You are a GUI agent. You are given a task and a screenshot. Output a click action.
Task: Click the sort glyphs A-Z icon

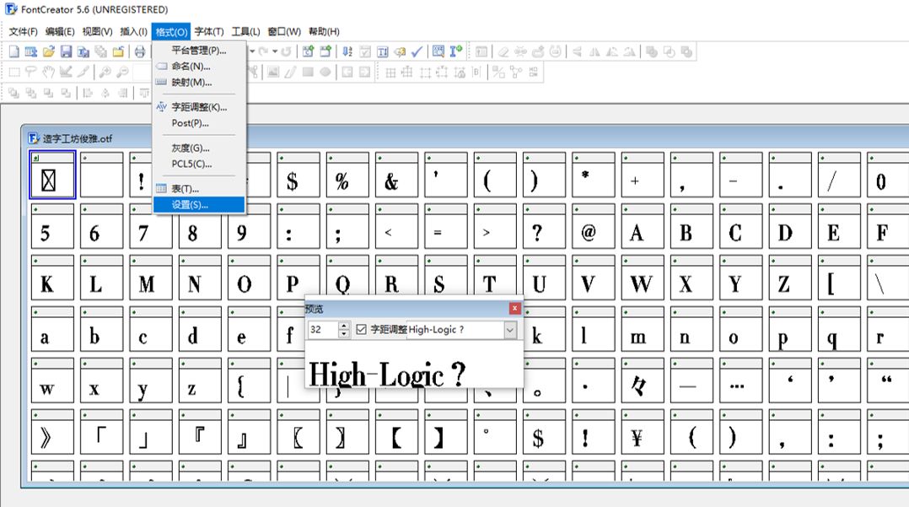point(347,51)
